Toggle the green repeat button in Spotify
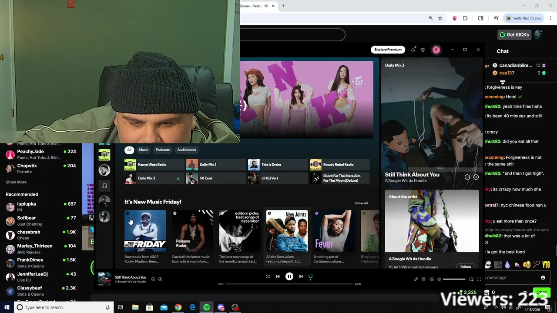This screenshot has height=313, width=557. coord(310,276)
